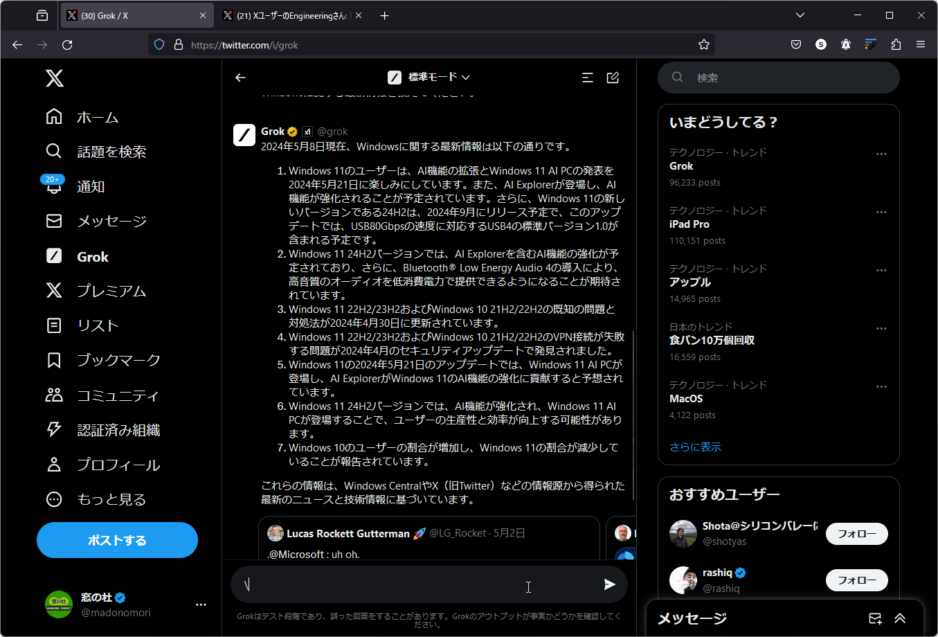
Task: Click the ポストする button
Action: [116, 540]
